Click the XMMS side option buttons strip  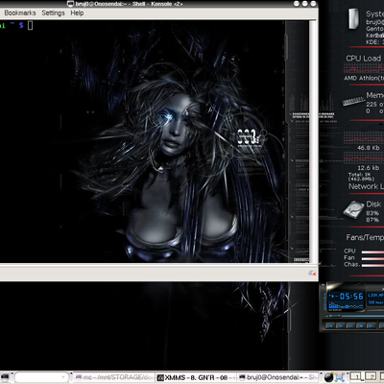[325, 301]
